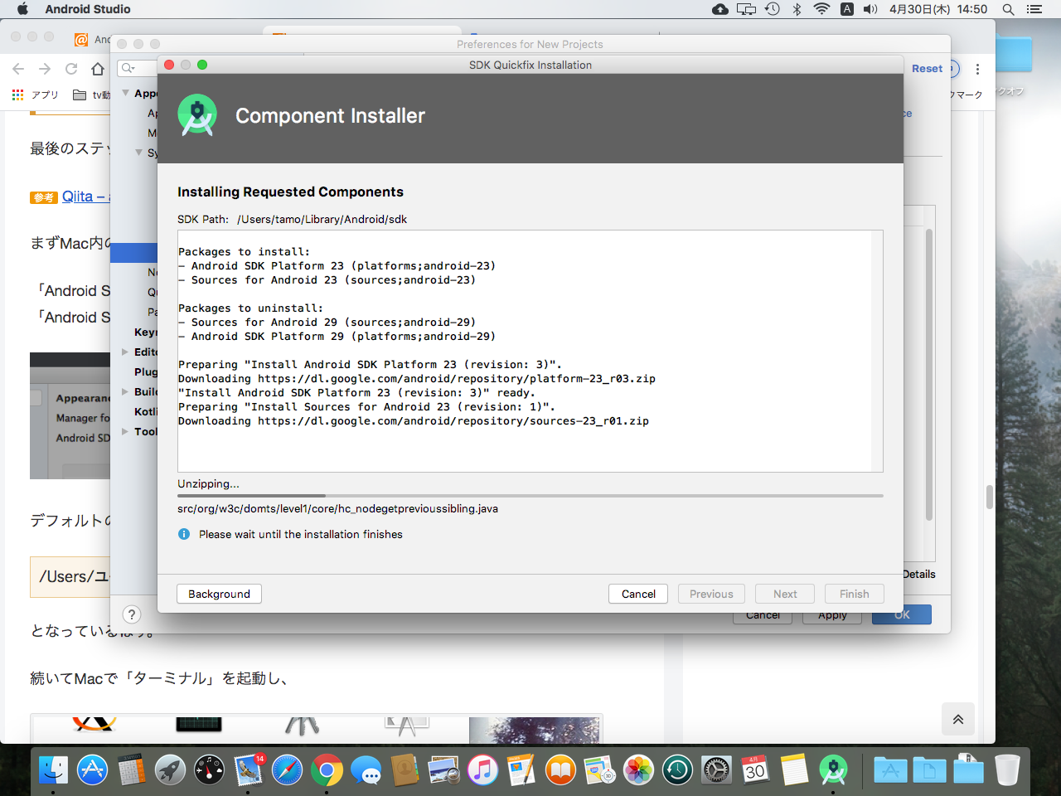The height and width of the screenshot is (796, 1061).
Task: Click Time Machine status icon in menu bar
Action: point(773,9)
